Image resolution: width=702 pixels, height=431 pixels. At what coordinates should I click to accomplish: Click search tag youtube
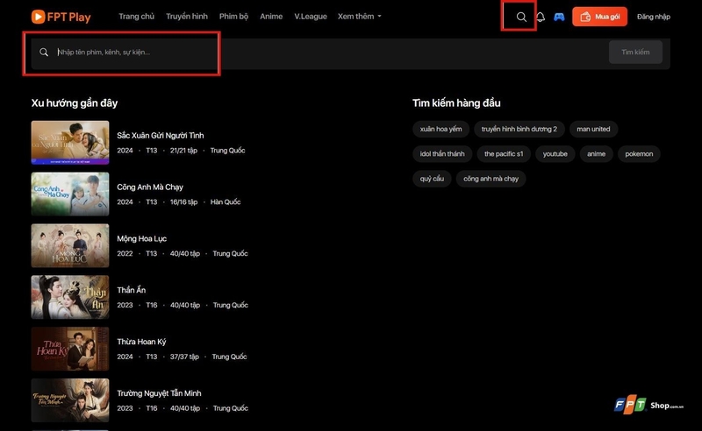coord(555,154)
